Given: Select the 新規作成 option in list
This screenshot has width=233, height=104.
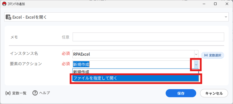Looking at the screenshot, I should (135, 72).
